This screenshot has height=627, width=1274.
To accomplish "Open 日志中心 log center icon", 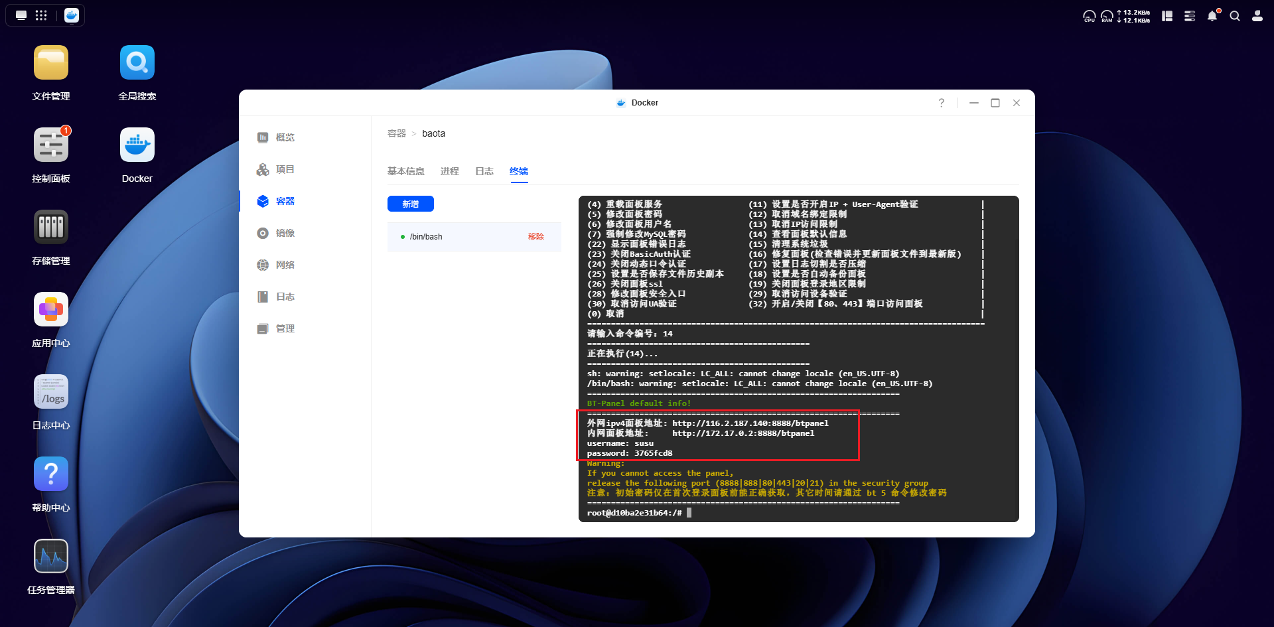I will 51,392.
